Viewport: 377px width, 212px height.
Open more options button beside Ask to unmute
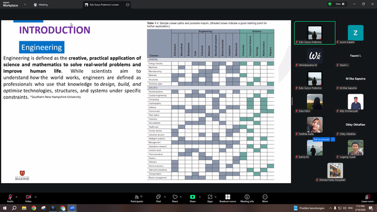pos(333,140)
